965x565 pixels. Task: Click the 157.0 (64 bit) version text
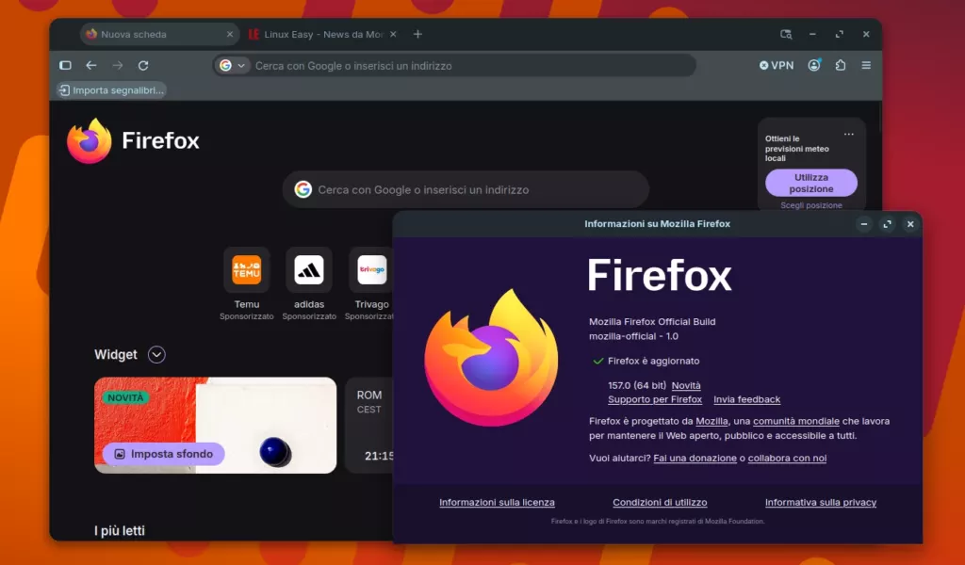[x=637, y=385]
